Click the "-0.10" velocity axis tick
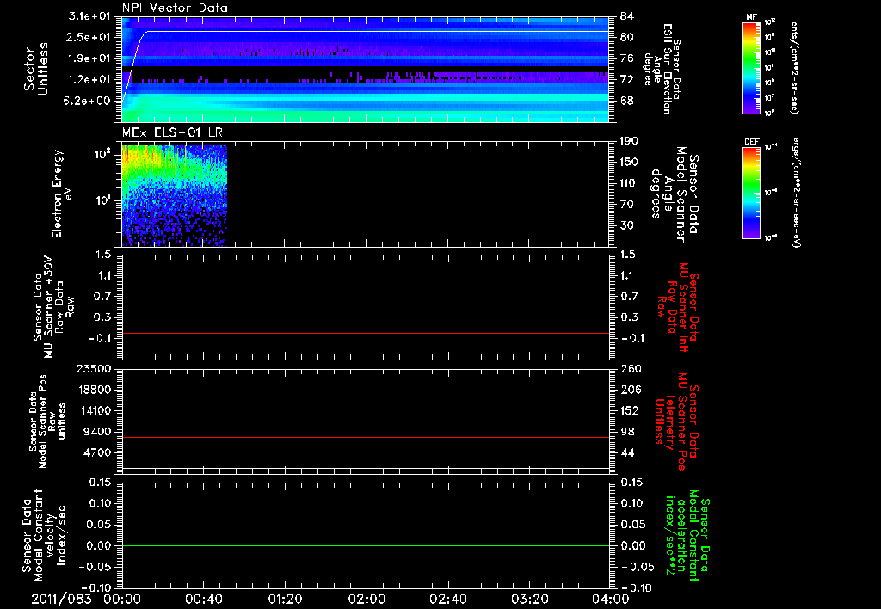881x609 pixels. 98,587
